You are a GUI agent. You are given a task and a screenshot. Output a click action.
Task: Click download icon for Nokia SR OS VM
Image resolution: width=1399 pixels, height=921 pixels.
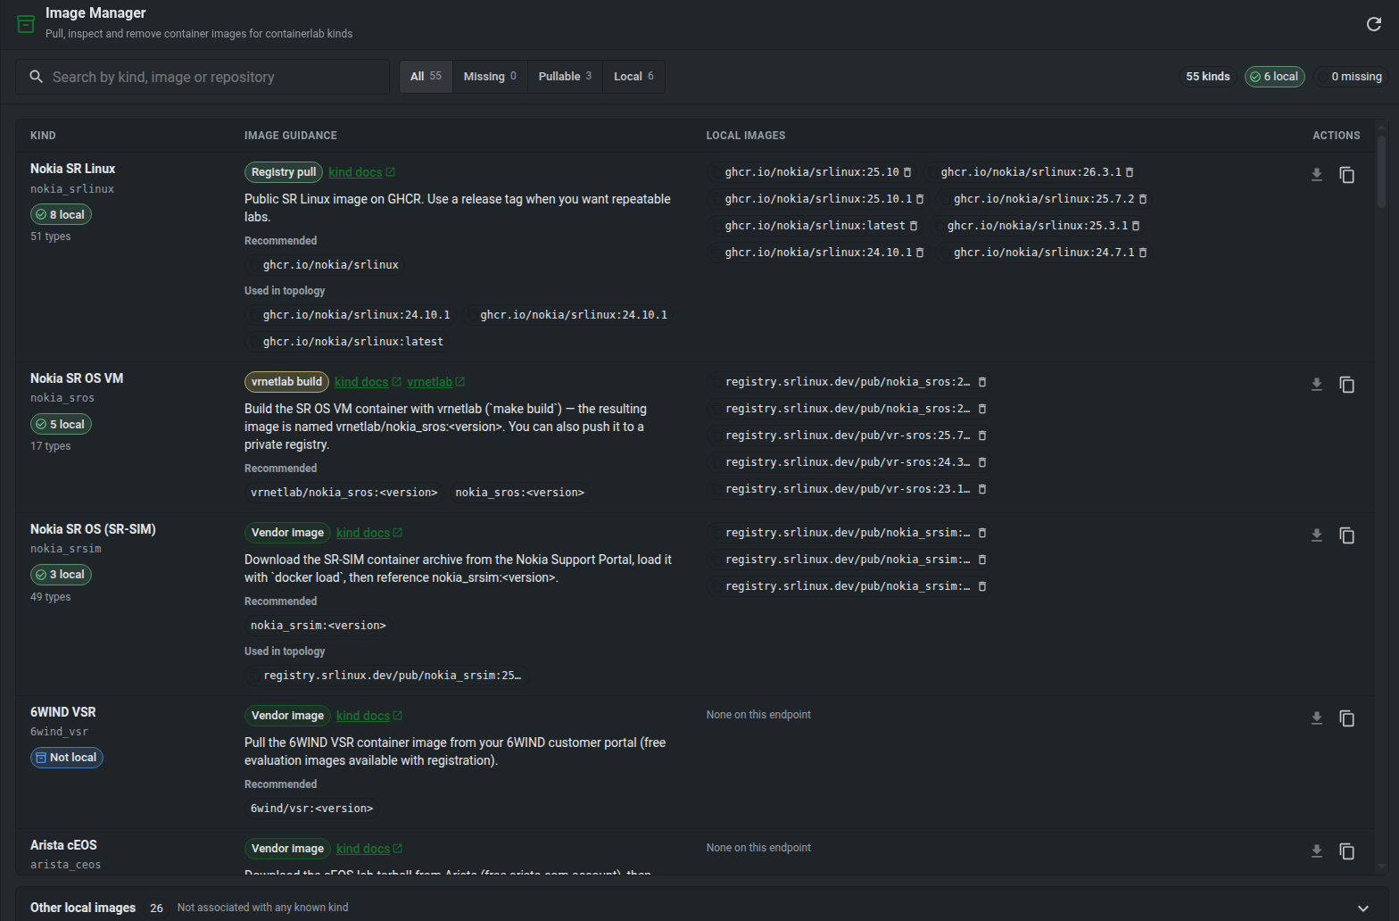coord(1317,385)
